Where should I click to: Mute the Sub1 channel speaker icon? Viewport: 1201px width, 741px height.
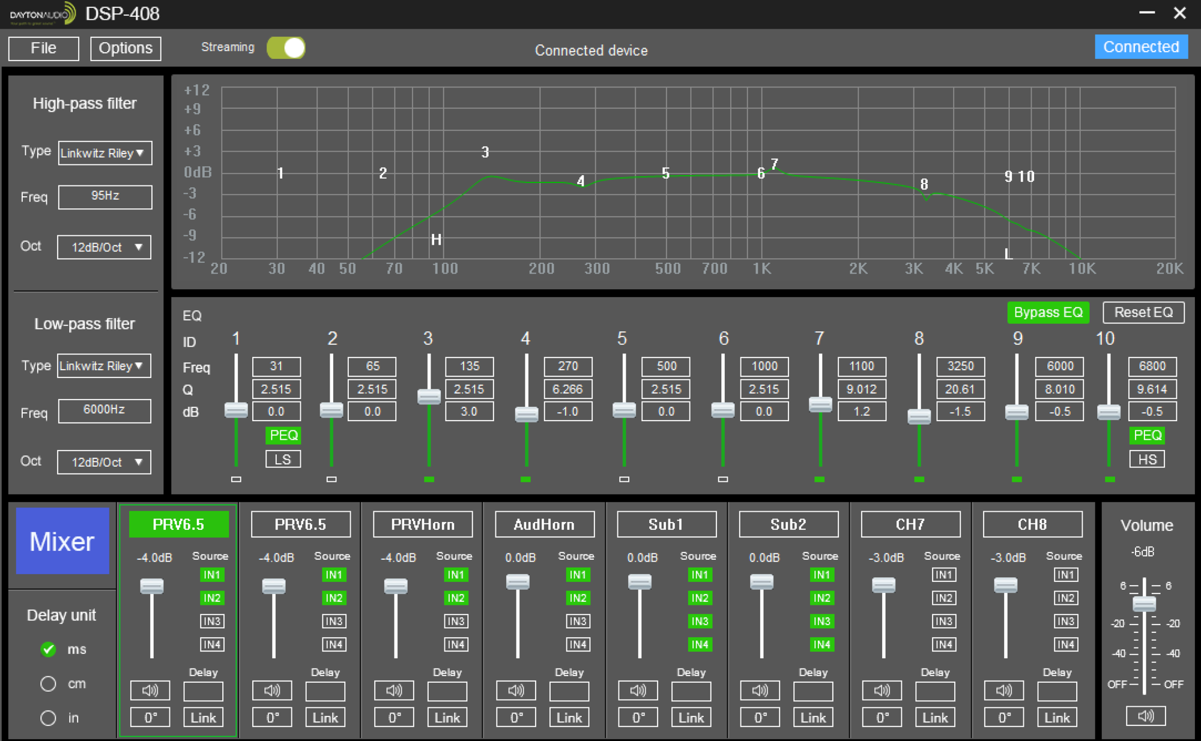click(x=638, y=691)
